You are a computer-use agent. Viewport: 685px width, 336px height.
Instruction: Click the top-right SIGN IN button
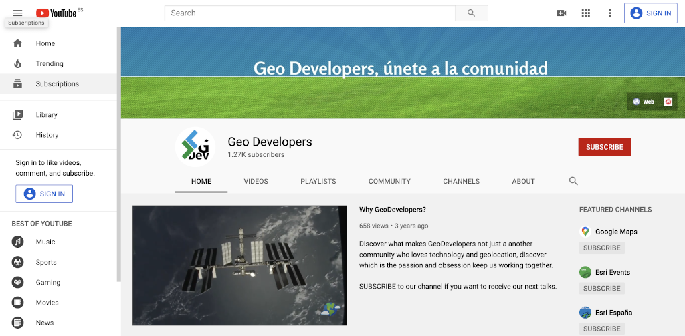(x=650, y=13)
